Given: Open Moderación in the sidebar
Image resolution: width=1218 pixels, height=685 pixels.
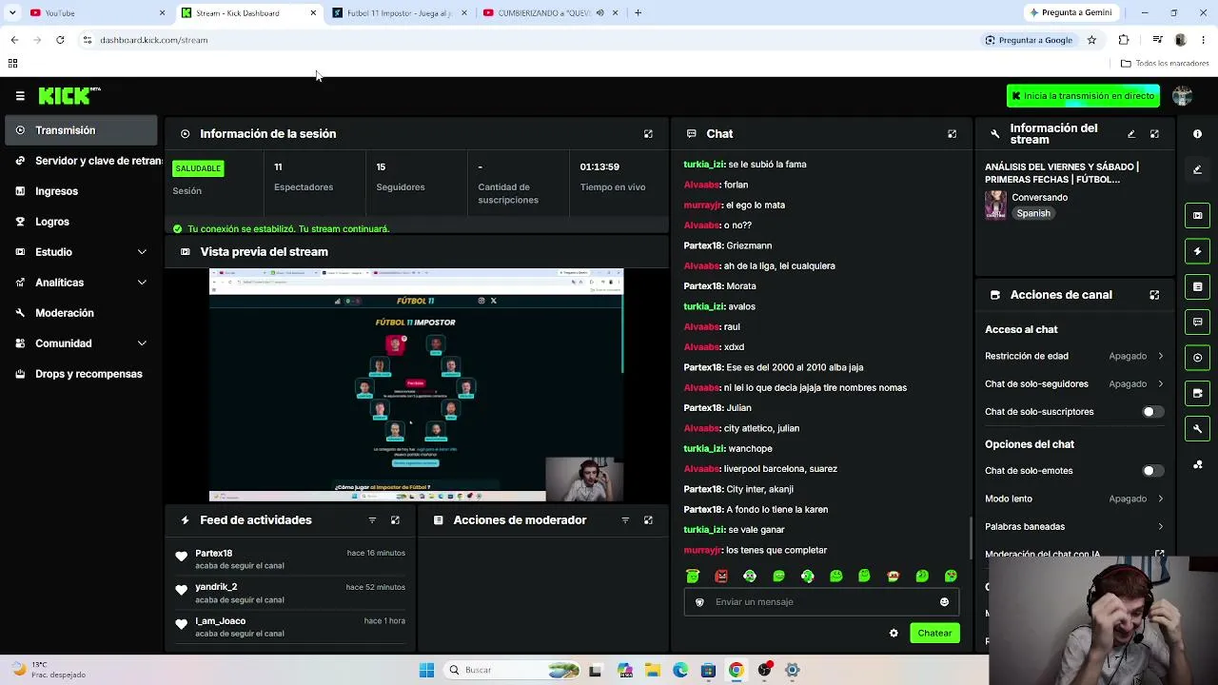Looking at the screenshot, I should coord(81,313).
